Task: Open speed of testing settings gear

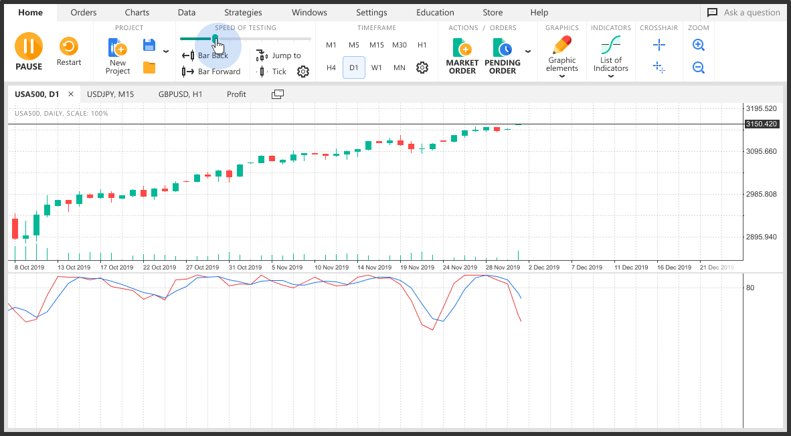Action: [303, 72]
